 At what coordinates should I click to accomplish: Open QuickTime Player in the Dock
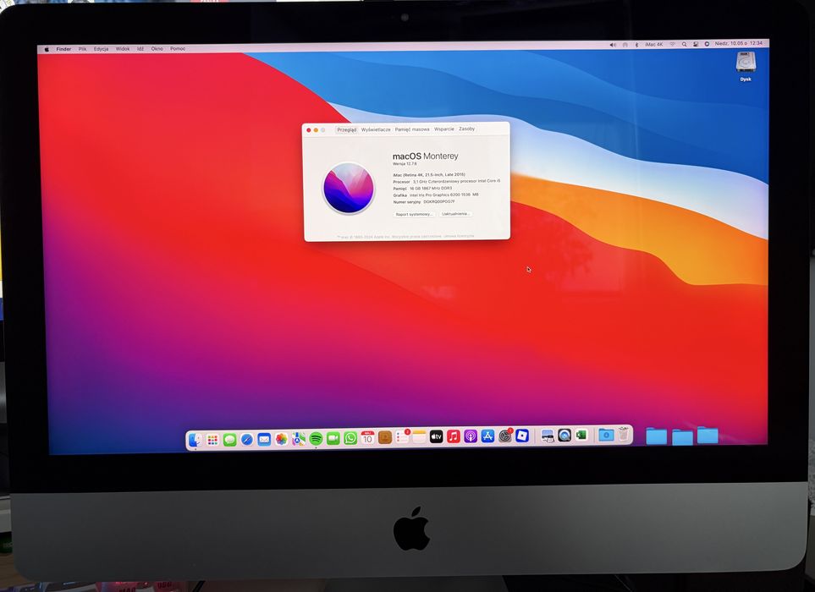(564, 436)
